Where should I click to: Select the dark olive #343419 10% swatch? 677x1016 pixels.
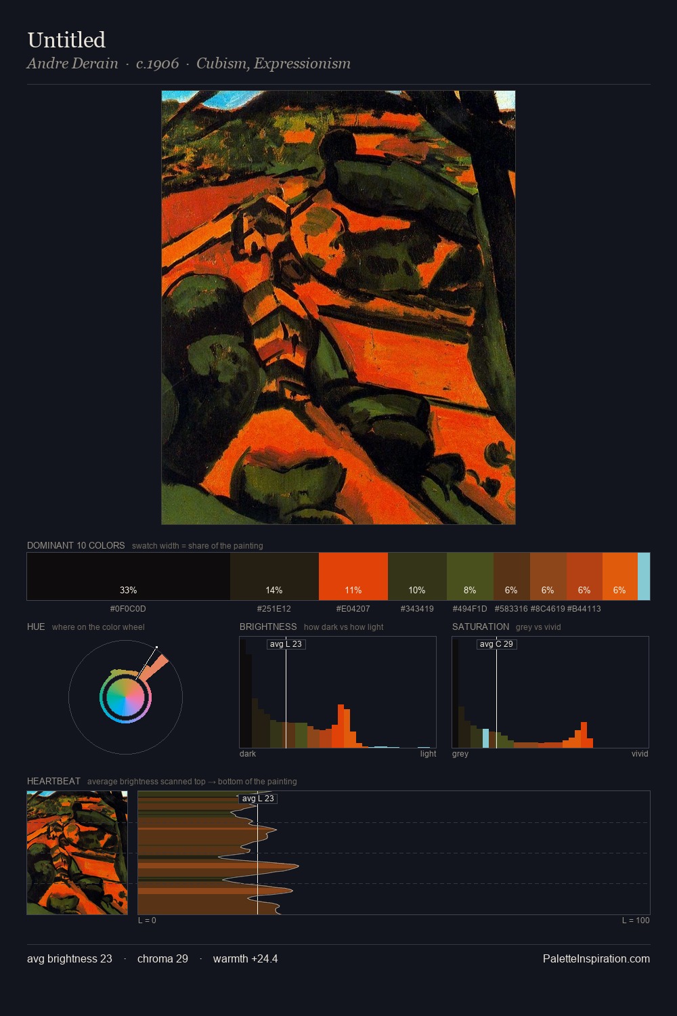click(417, 576)
